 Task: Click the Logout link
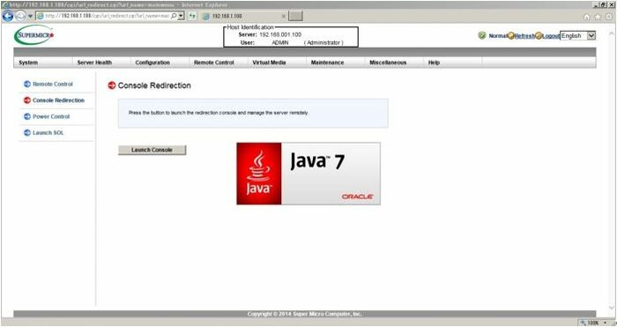[551, 36]
